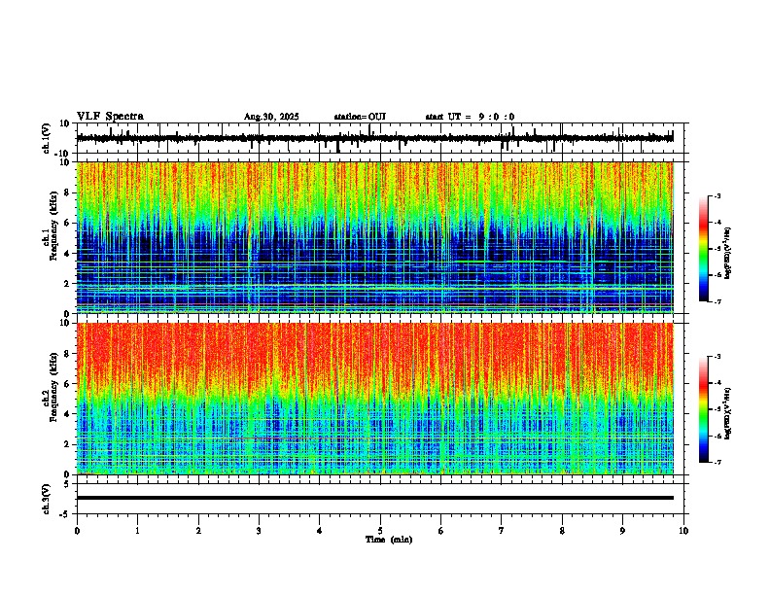Click the time axis tick label "3"

(x=259, y=531)
